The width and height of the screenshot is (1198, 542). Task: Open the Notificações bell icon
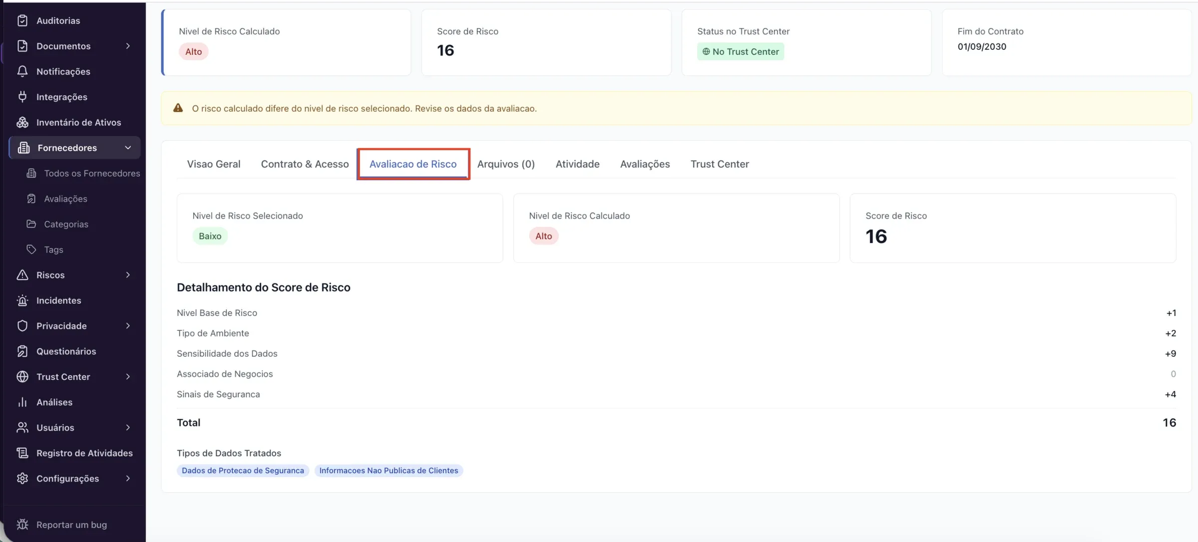(x=22, y=71)
